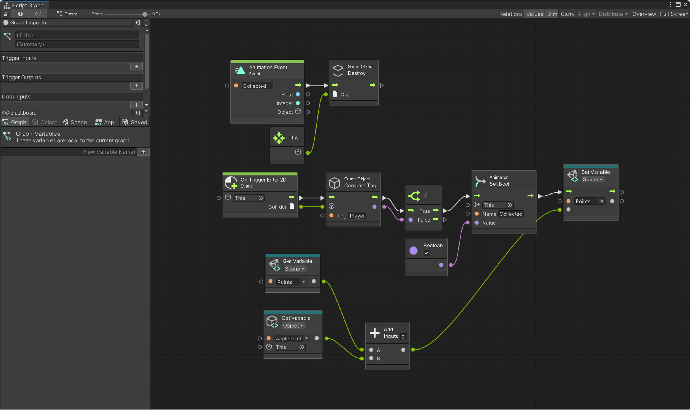
Task: Toggle the Dim display option
Action: coord(552,14)
